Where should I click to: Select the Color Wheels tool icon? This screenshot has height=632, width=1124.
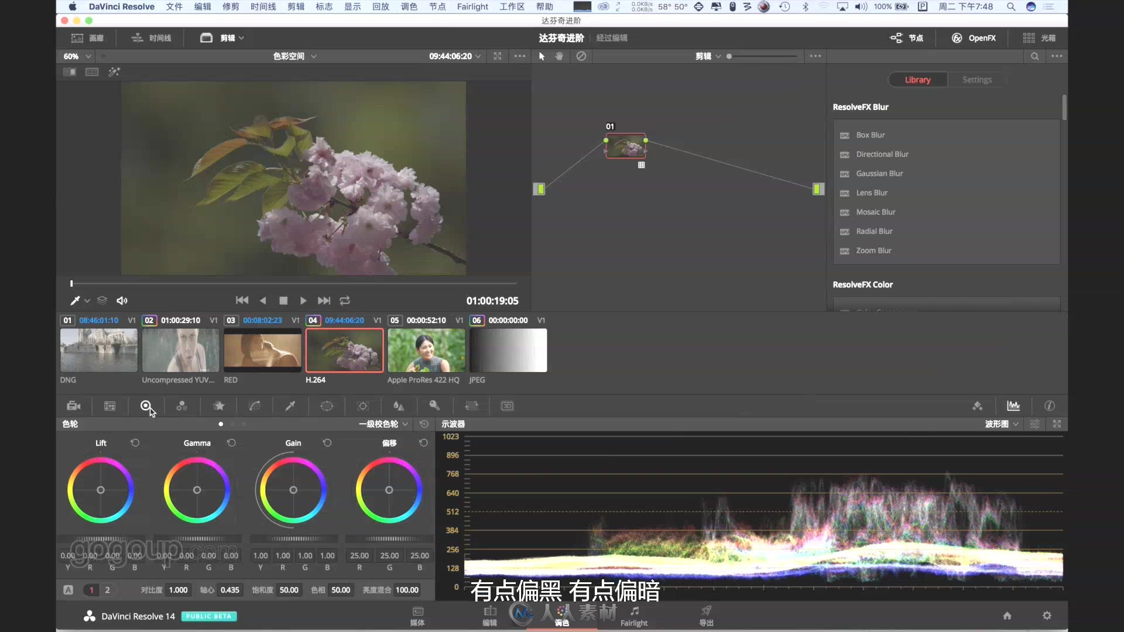(147, 405)
